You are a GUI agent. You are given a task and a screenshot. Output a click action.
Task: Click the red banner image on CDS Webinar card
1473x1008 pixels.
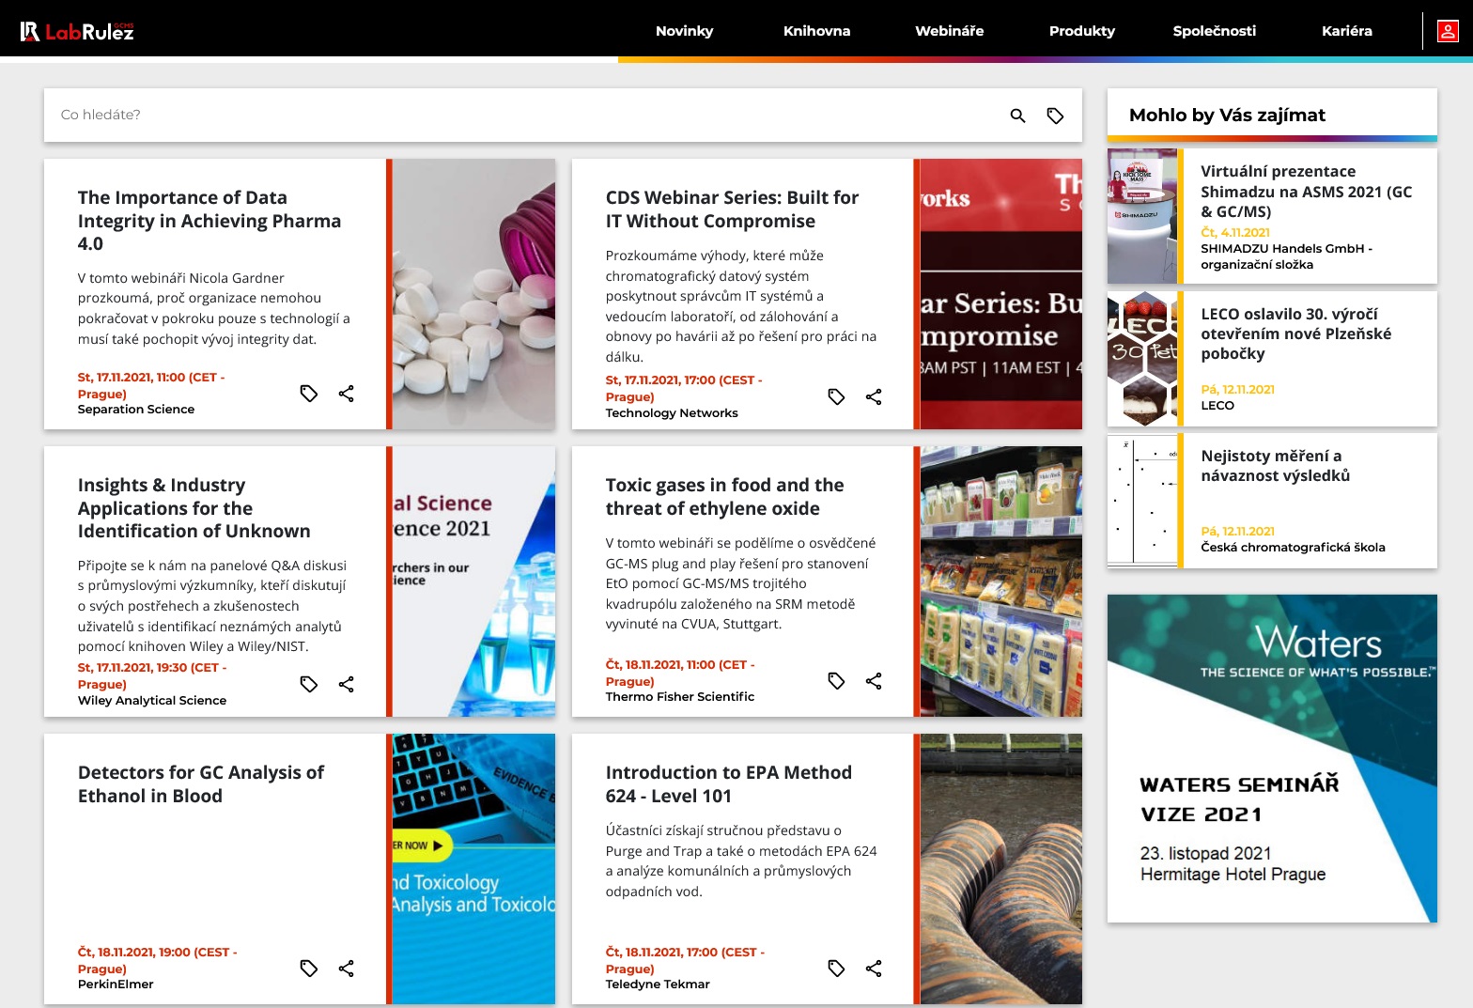point(1001,294)
